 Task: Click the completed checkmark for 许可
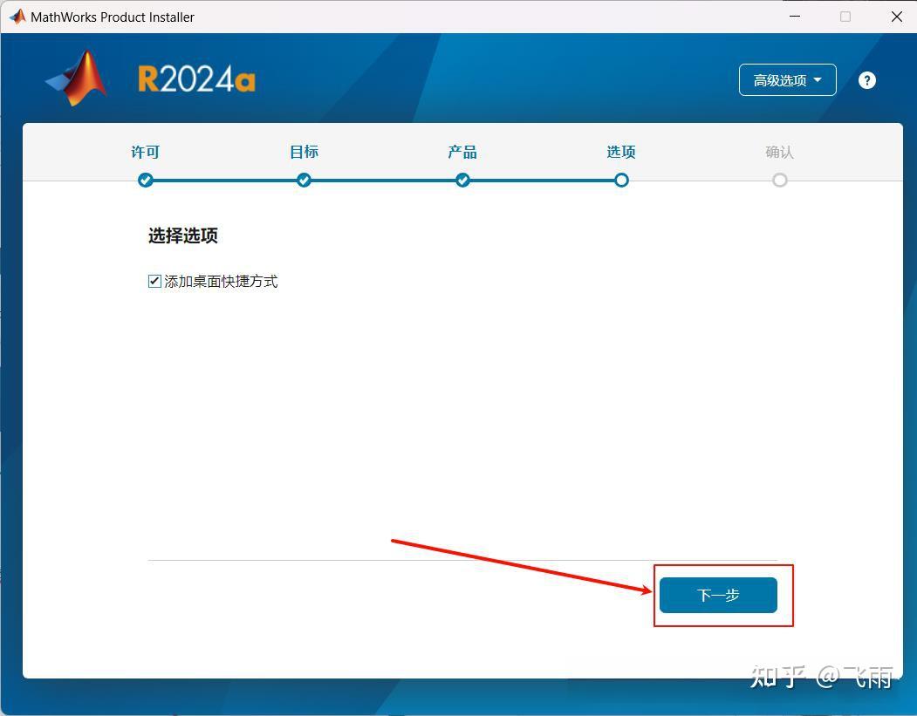[x=145, y=180]
